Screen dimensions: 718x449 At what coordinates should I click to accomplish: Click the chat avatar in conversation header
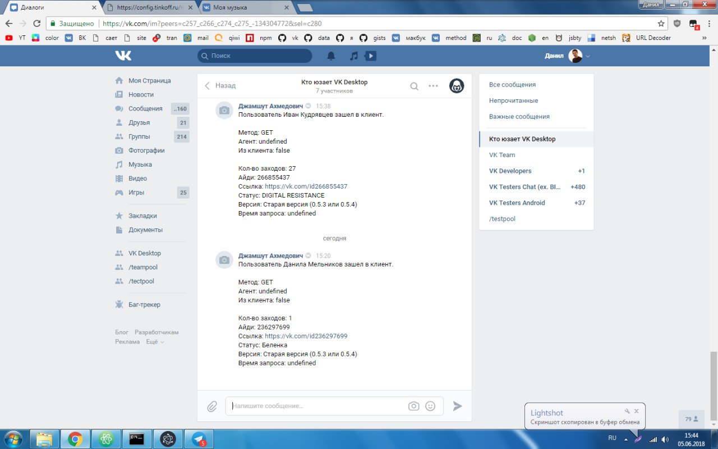(x=457, y=86)
